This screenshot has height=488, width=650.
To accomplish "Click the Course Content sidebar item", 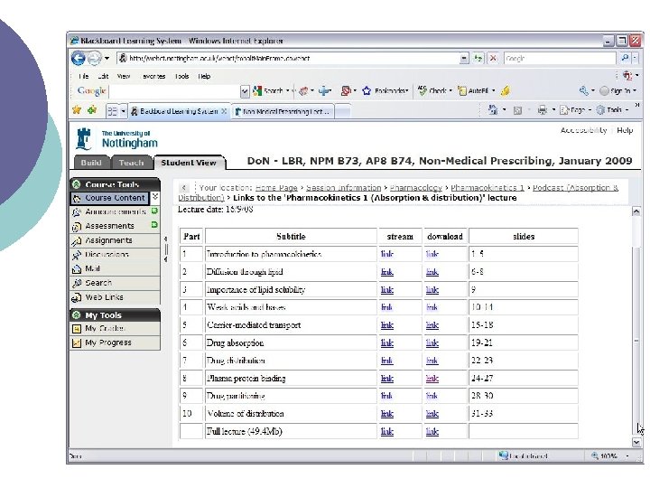I will [x=110, y=198].
